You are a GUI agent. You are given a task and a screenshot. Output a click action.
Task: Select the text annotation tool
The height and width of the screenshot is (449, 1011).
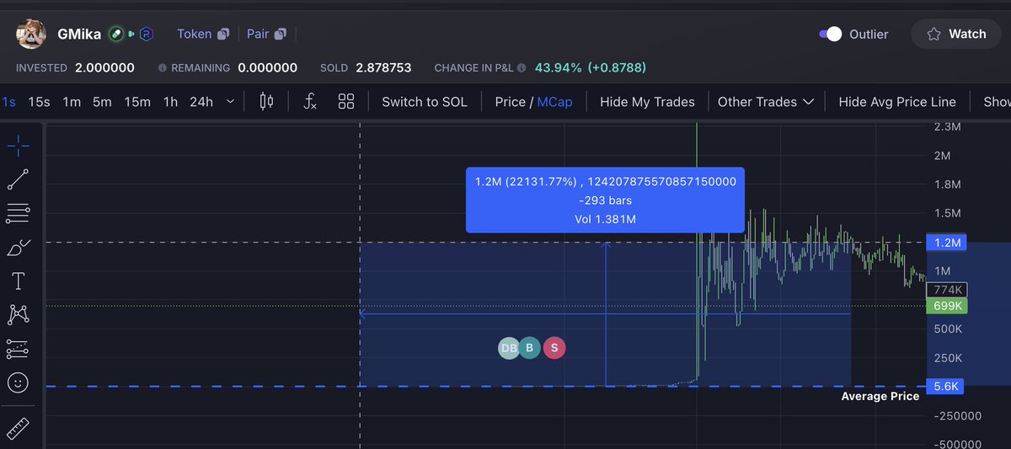(19, 281)
